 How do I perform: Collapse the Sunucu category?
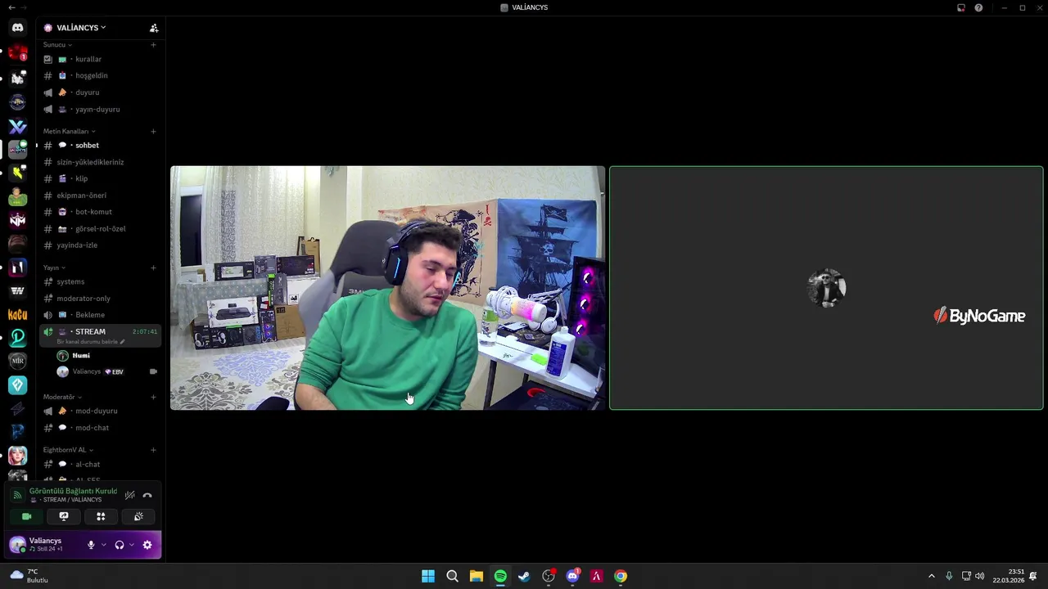point(57,44)
